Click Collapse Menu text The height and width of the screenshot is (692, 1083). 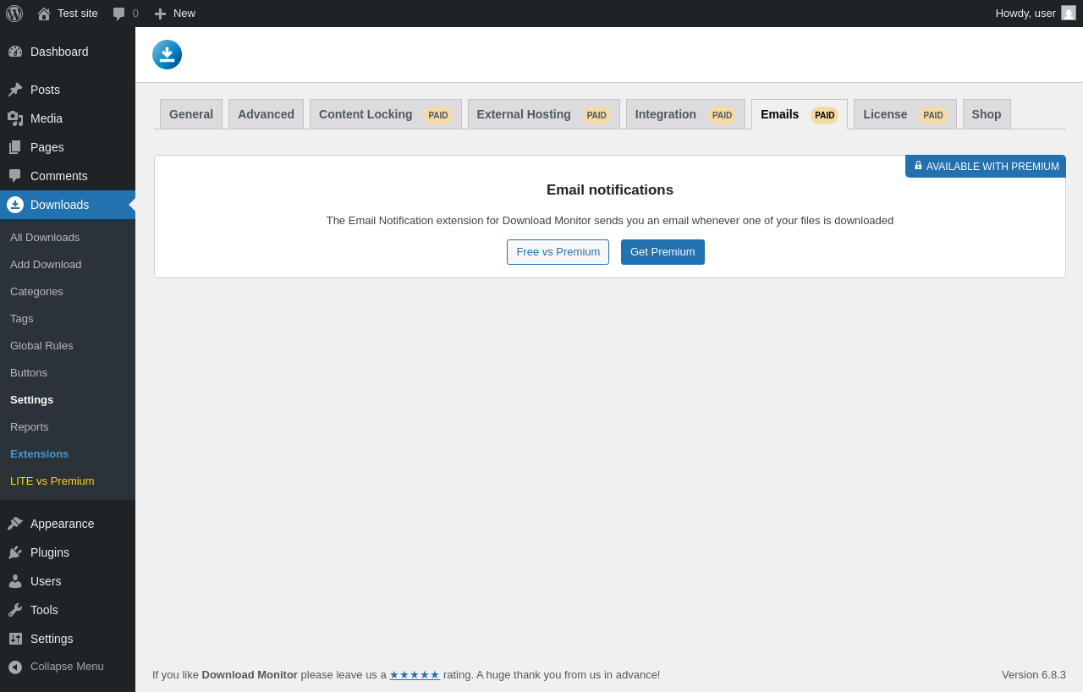[x=67, y=667]
